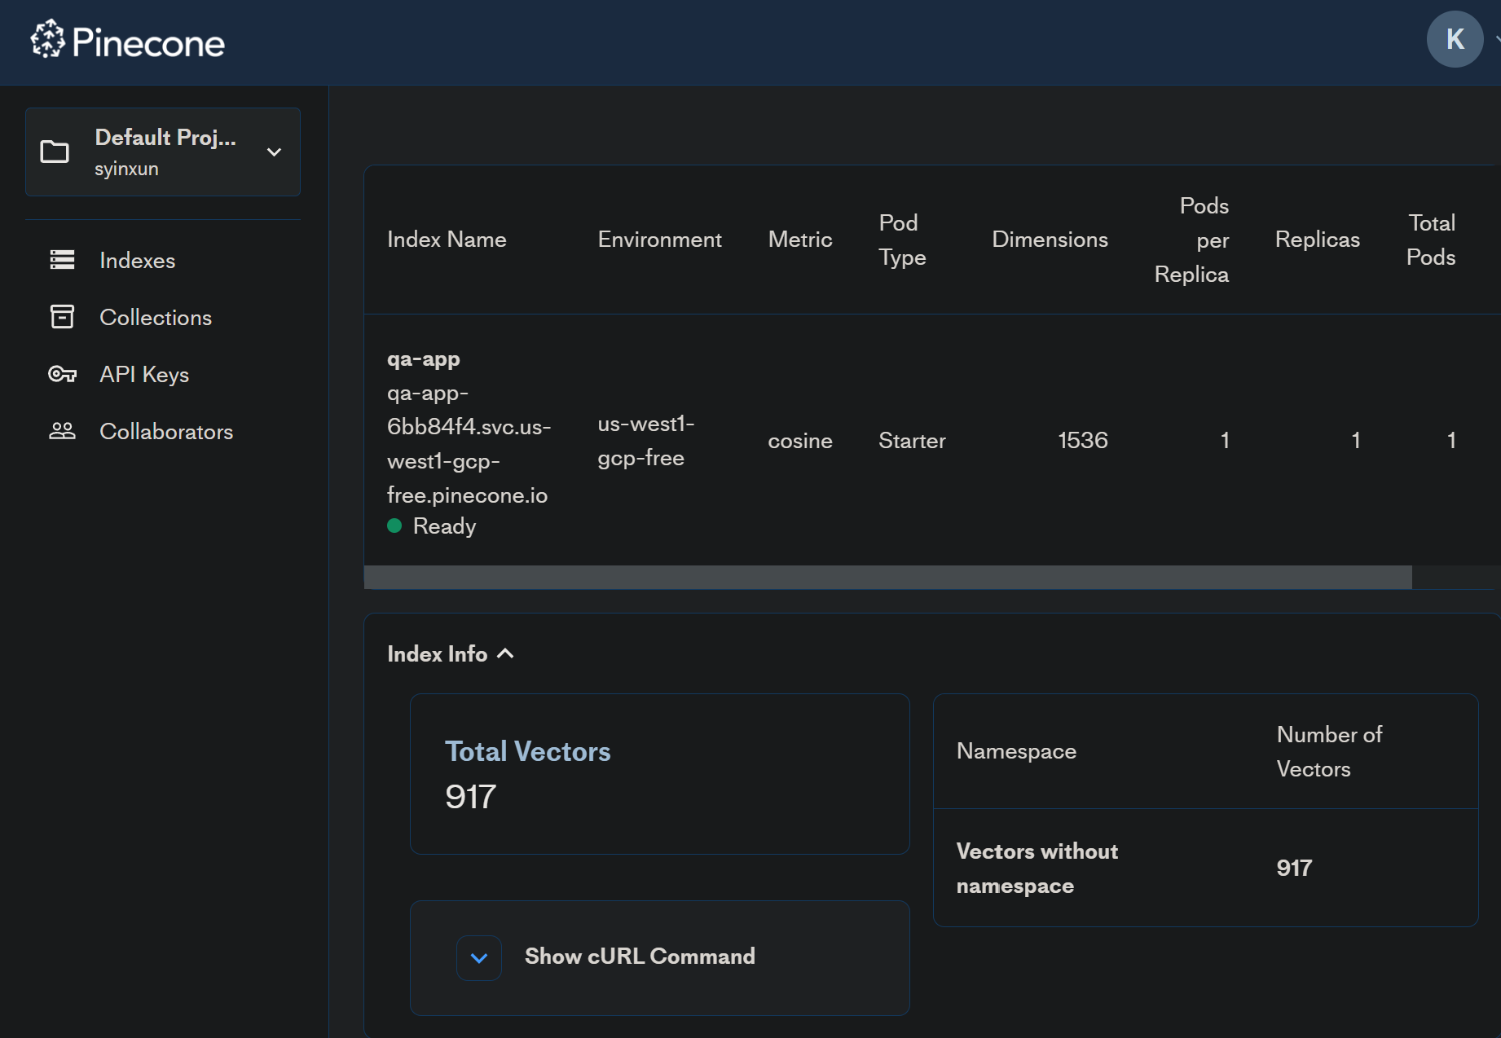Click the Replicas column header
Screen dimensions: 1501x1038
pos(1317,240)
